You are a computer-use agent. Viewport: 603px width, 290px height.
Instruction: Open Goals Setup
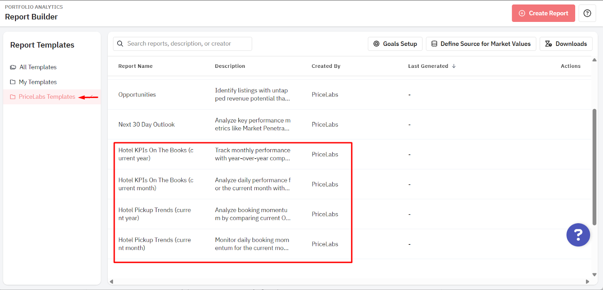pyautogui.click(x=395, y=44)
